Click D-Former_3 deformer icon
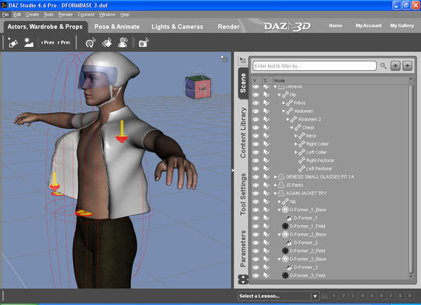The height and width of the screenshot is (305, 421). click(289, 267)
